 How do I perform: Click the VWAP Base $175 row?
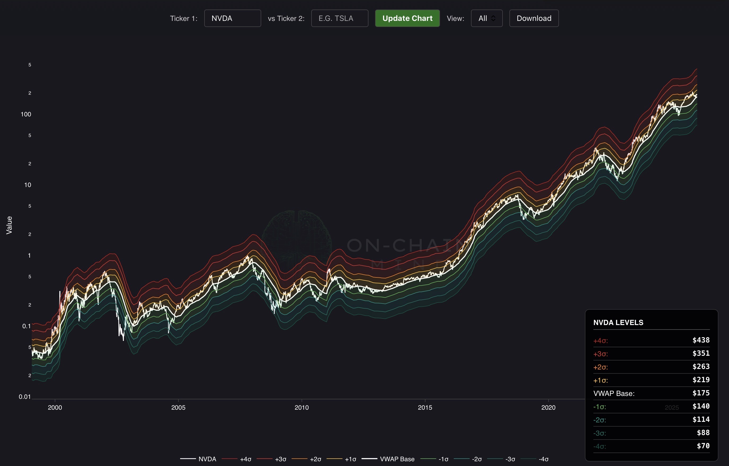(x=651, y=393)
